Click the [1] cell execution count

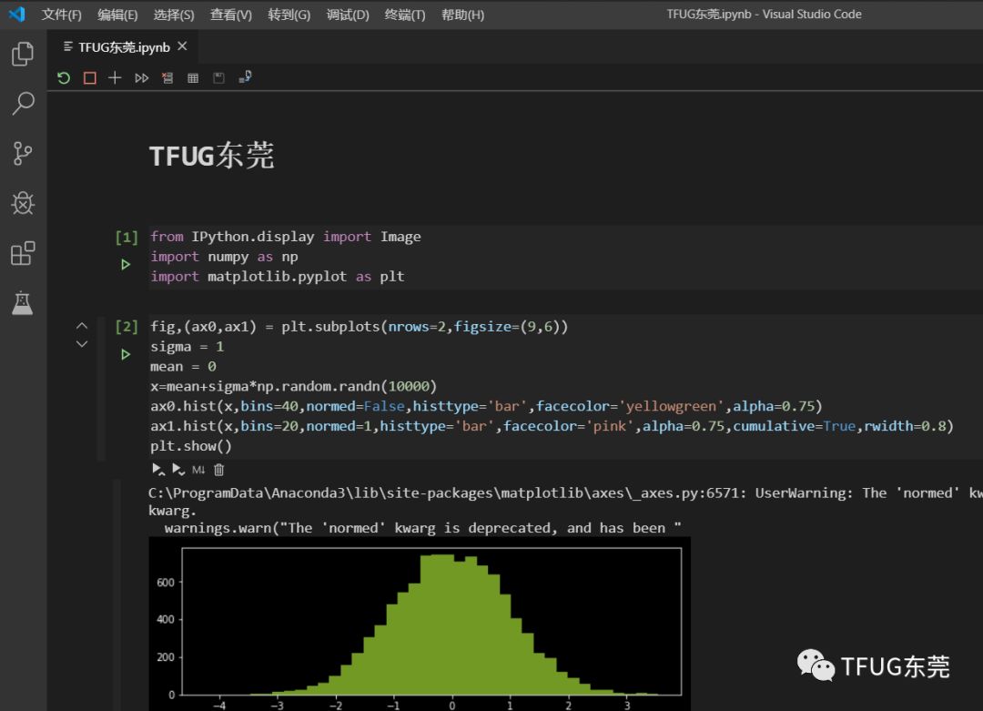click(127, 237)
